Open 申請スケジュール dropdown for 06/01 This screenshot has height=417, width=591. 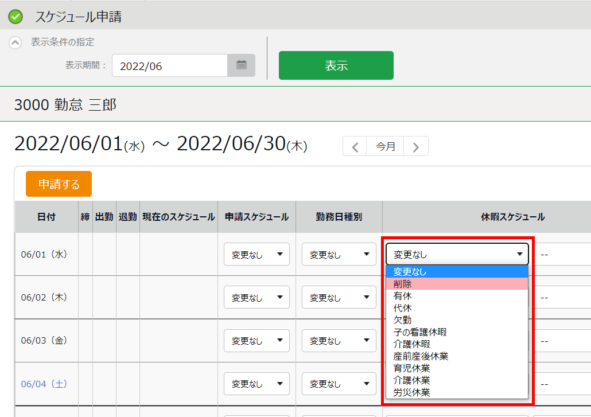tap(256, 255)
